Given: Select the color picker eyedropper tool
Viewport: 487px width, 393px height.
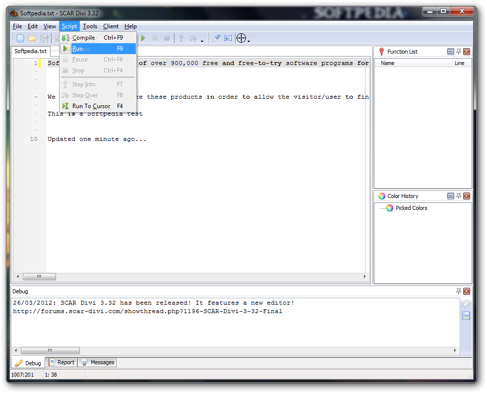Looking at the screenshot, I should [x=216, y=38].
